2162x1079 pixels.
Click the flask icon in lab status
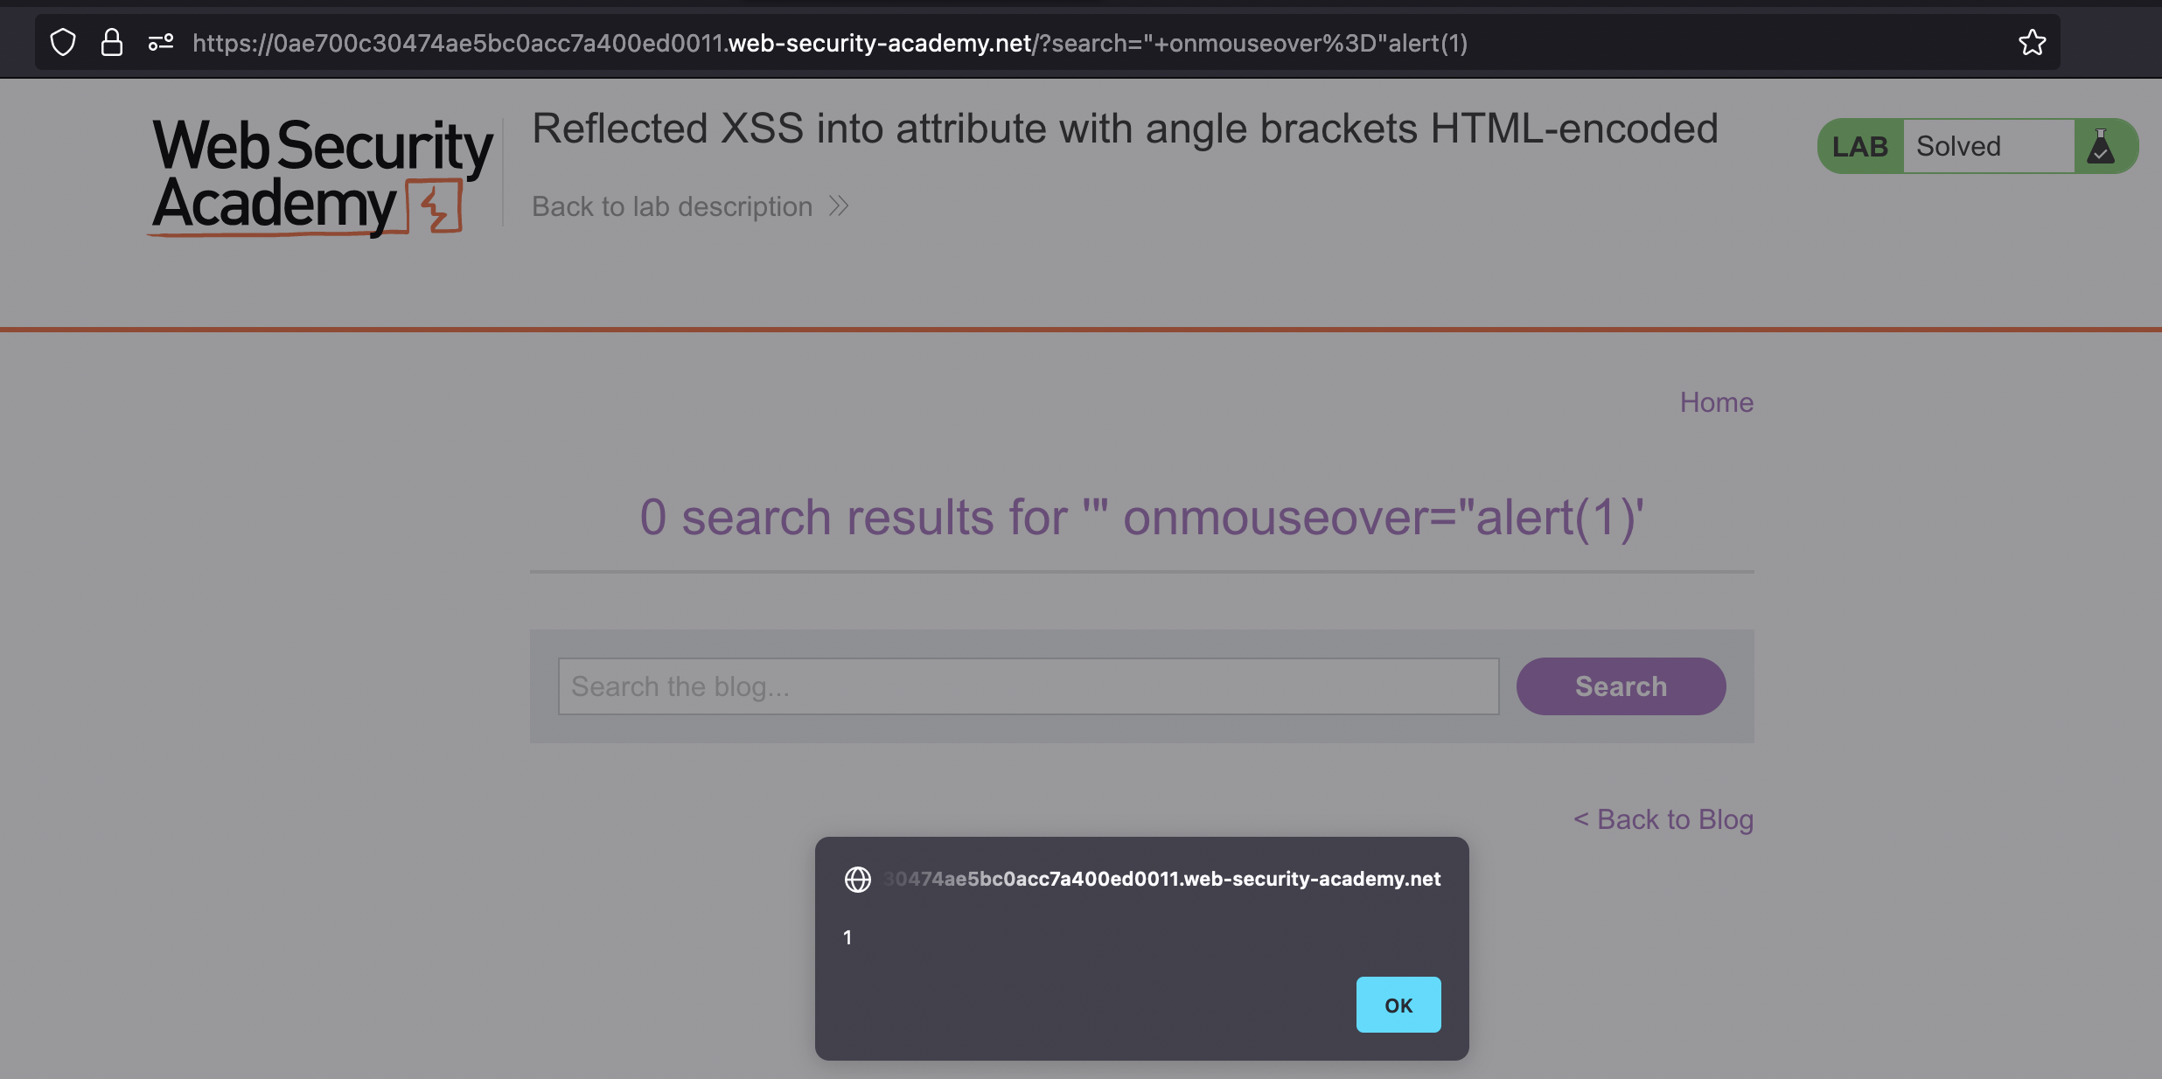[x=2101, y=147]
